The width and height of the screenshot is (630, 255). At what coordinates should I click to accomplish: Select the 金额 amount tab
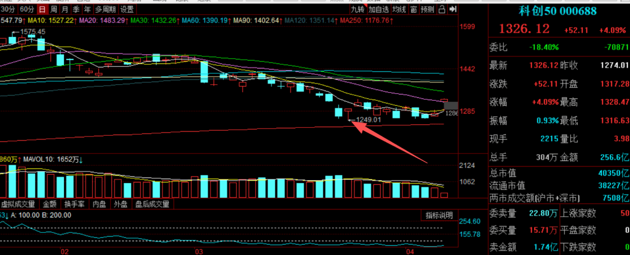49,203
